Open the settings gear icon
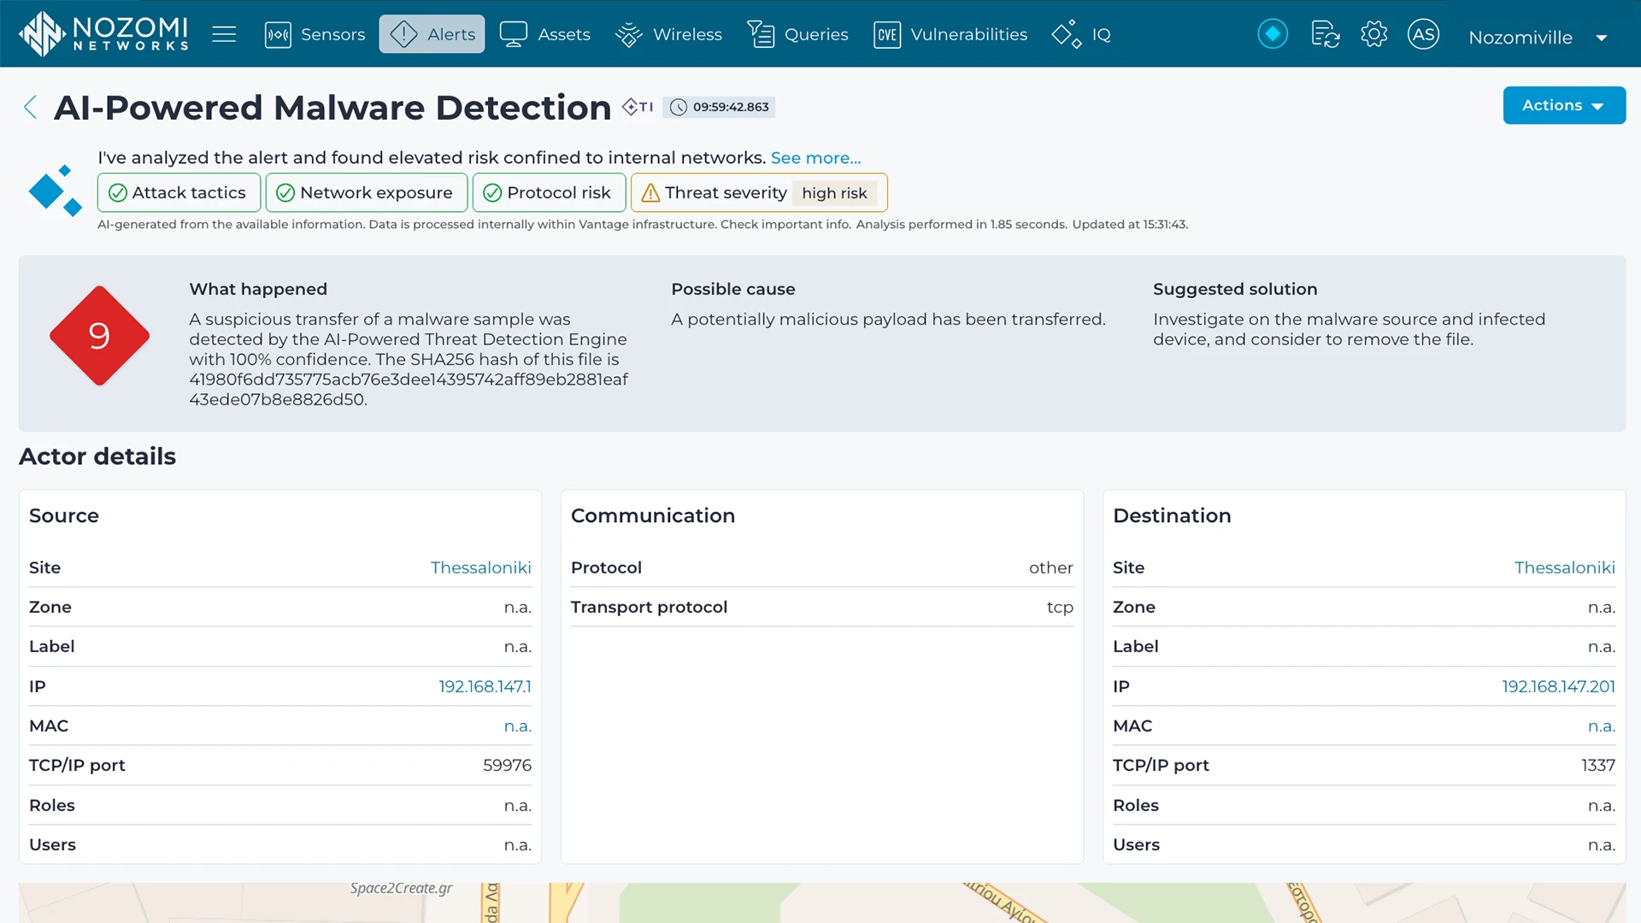 click(x=1373, y=34)
